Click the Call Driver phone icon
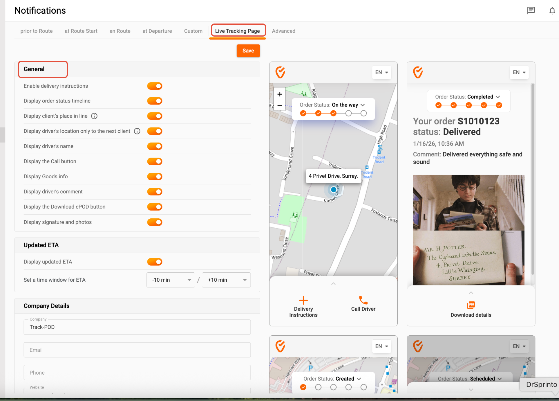This screenshot has height=401, width=559. (363, 300)
